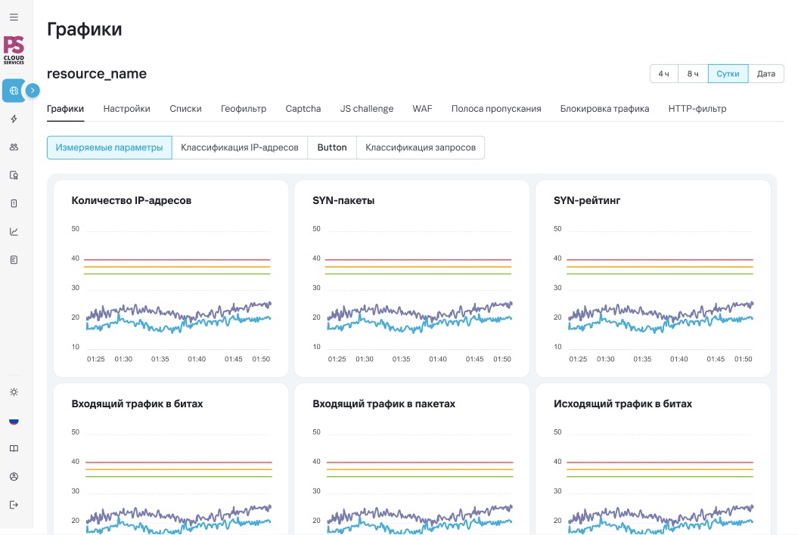Switch to the JS challenge tab
This screenshot has width=798, height=535.
366,108
